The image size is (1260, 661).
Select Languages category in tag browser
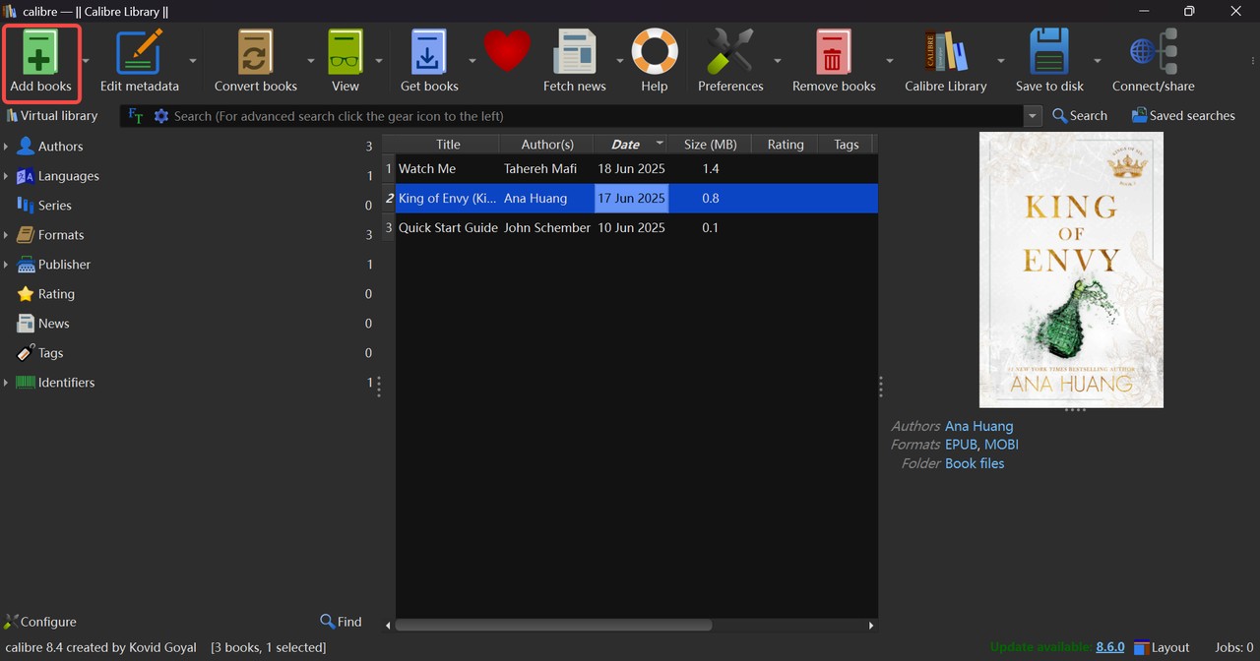[x=68, y=176]
